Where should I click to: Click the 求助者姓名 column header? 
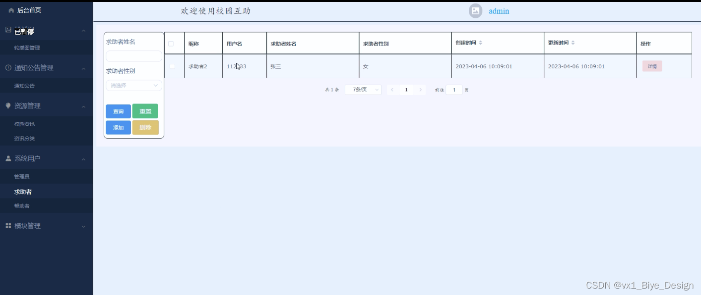313,44
